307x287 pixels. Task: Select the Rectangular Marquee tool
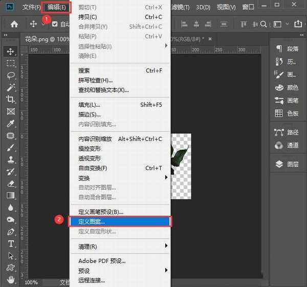[10, 63]
